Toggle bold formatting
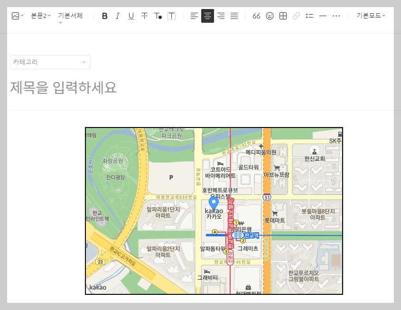401x310 pixels. (x=104, y=16)
